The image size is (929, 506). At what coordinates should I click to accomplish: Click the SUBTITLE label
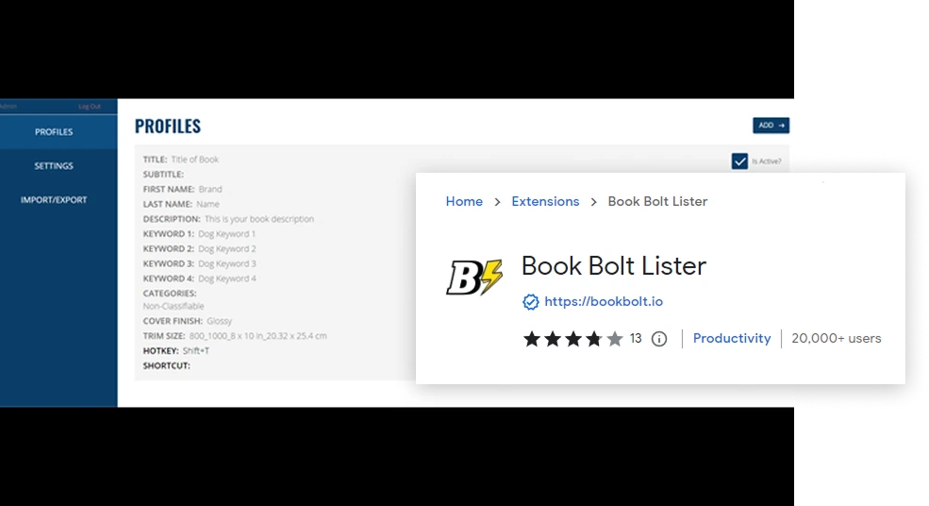(x=163, y=175)
